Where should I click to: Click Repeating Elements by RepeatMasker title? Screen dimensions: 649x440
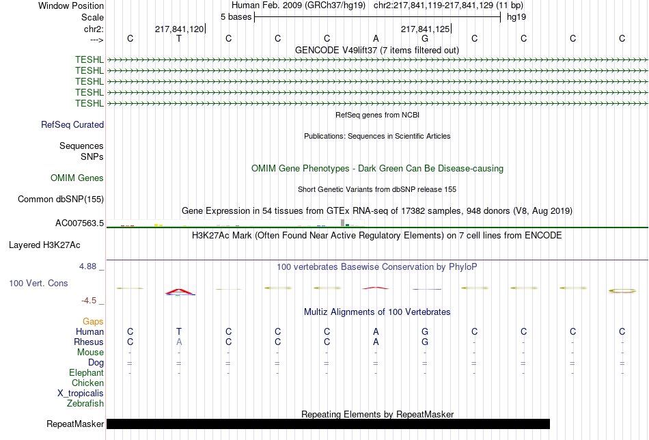point(378,414)
